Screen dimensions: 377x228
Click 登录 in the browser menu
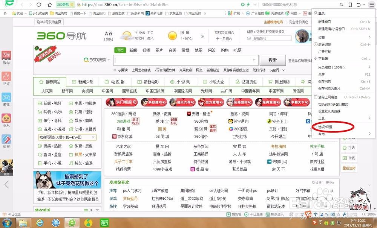[322, 13]
